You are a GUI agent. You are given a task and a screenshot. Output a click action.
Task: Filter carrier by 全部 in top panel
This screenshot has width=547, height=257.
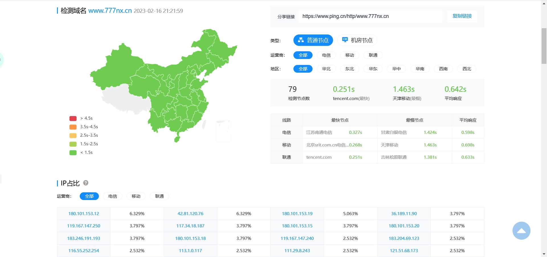[303, 55]
